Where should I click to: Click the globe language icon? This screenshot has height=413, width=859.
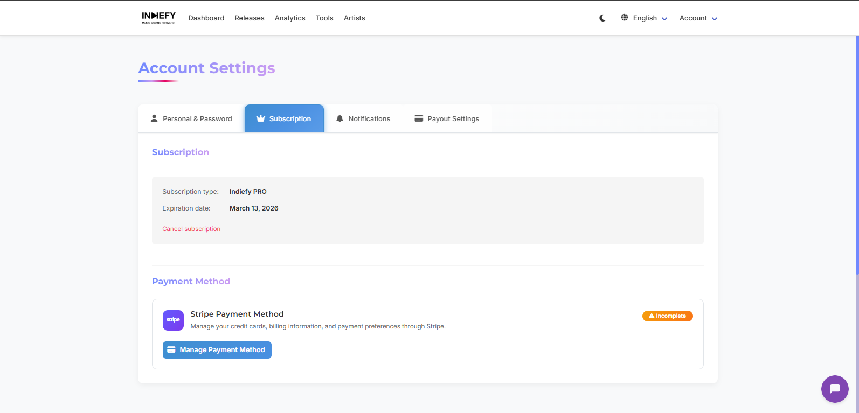point(625,18)
